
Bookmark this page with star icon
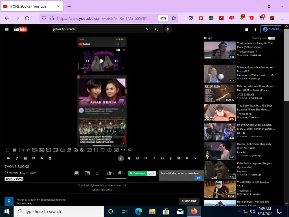pos(174,18)
